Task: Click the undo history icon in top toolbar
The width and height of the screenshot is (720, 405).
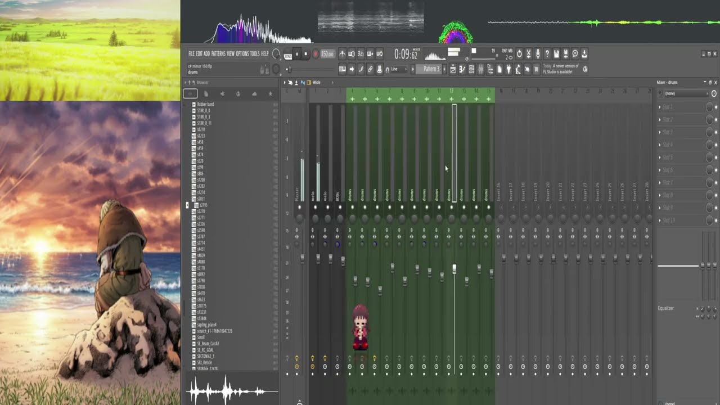Action: click(519, 54)
